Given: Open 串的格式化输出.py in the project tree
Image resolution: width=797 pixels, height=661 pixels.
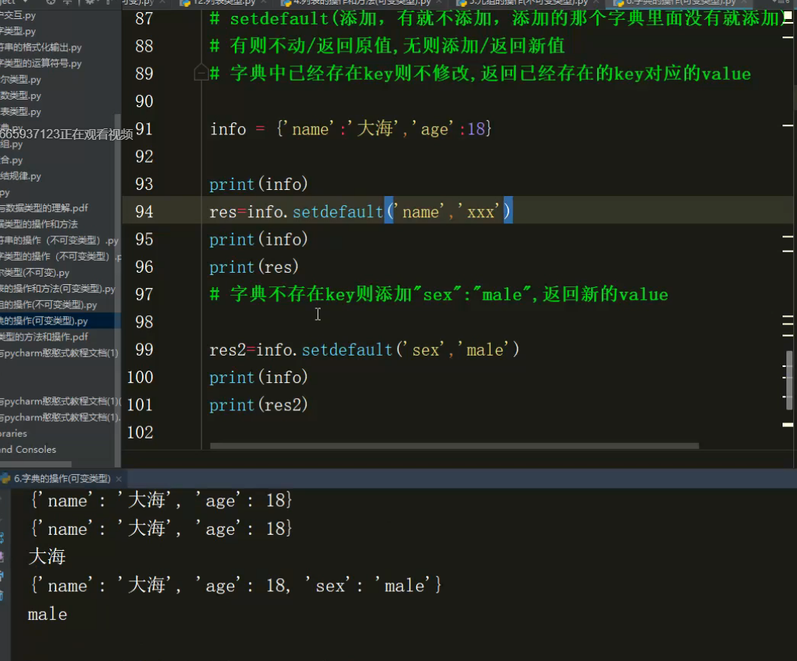Looking at the screenshot, I should [x=41, y=47].
